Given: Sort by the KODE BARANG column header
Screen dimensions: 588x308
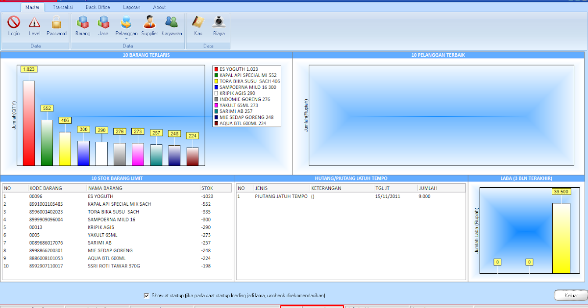Looking at the screenshot, I should click(57, 188).
